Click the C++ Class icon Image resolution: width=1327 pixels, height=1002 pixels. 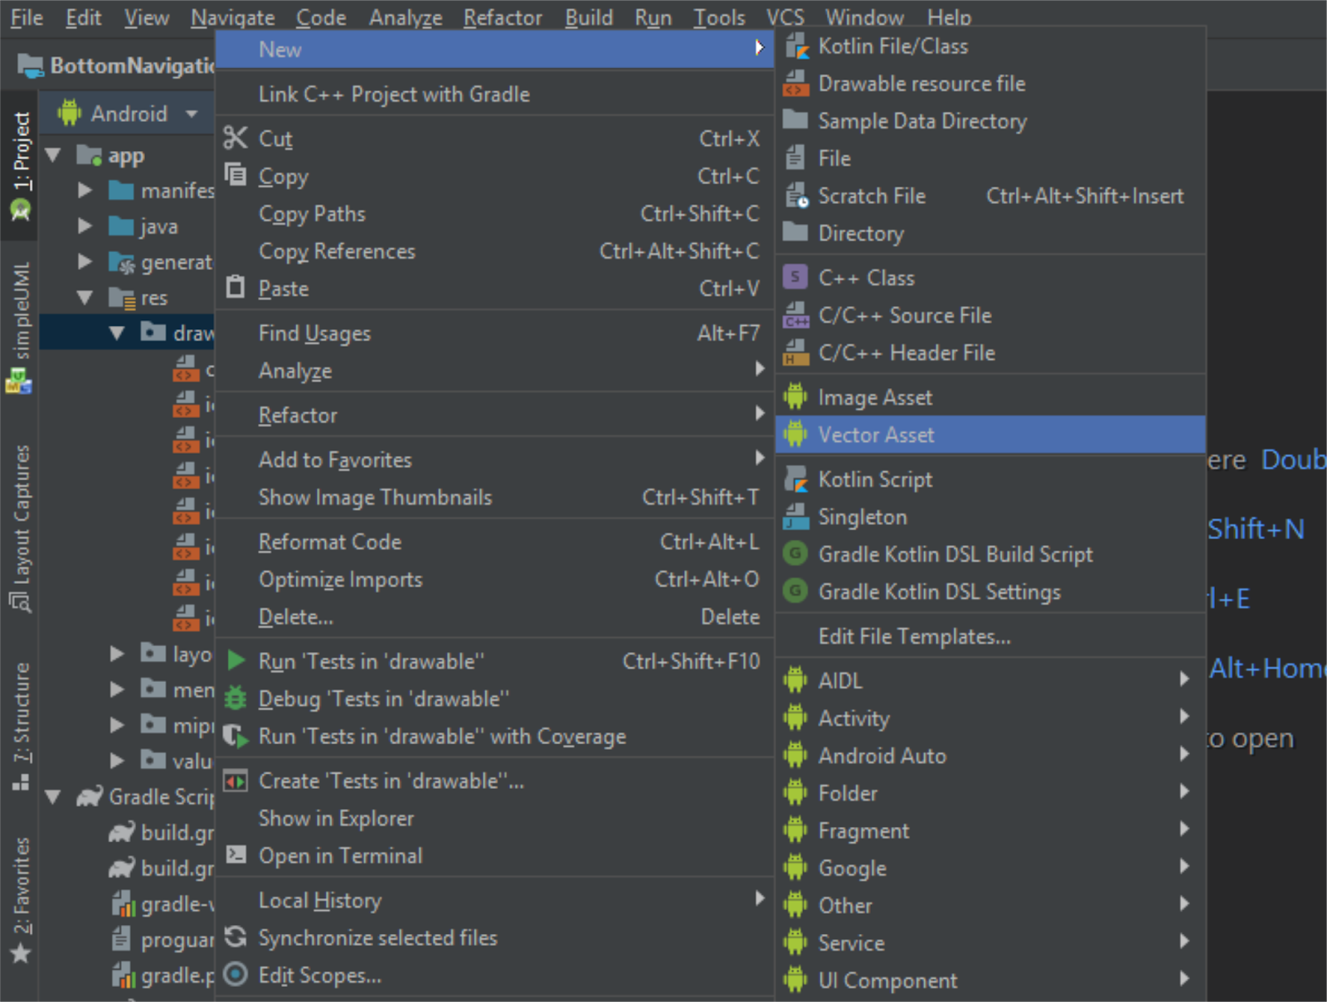tap(795, 277)
